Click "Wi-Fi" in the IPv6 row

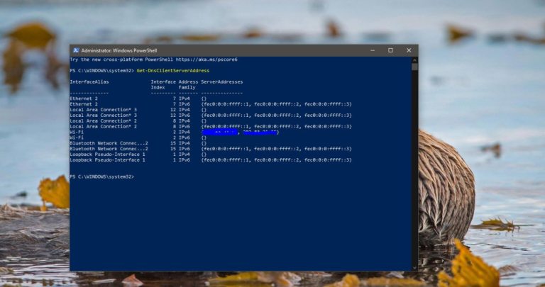point(77,137)
